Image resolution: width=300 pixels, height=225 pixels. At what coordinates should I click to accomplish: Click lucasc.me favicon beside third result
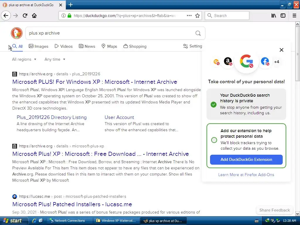15,197
